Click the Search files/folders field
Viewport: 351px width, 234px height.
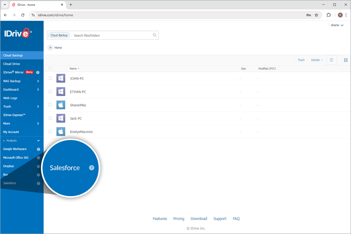coord(112,35)
